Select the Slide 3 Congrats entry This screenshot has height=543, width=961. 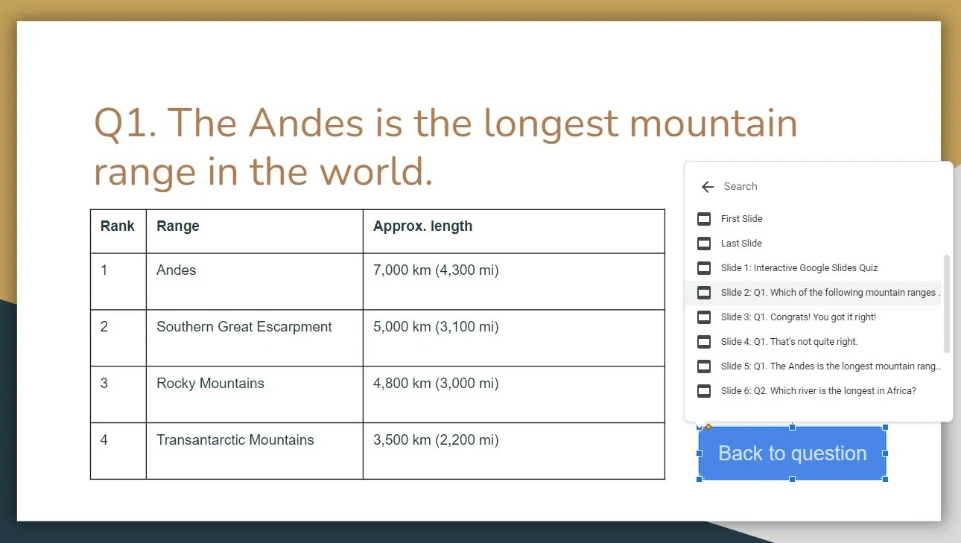(797, 317)
